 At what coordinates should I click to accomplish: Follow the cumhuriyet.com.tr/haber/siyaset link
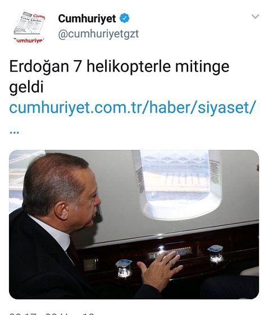click(133, 107)
